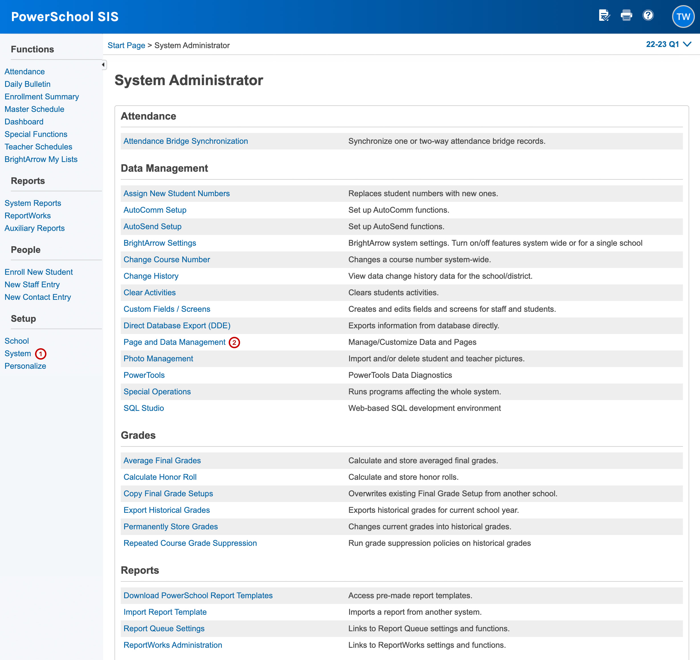
Task: Open BrightArrow My Lists in sidebar
Action: [x=41, y=159]
